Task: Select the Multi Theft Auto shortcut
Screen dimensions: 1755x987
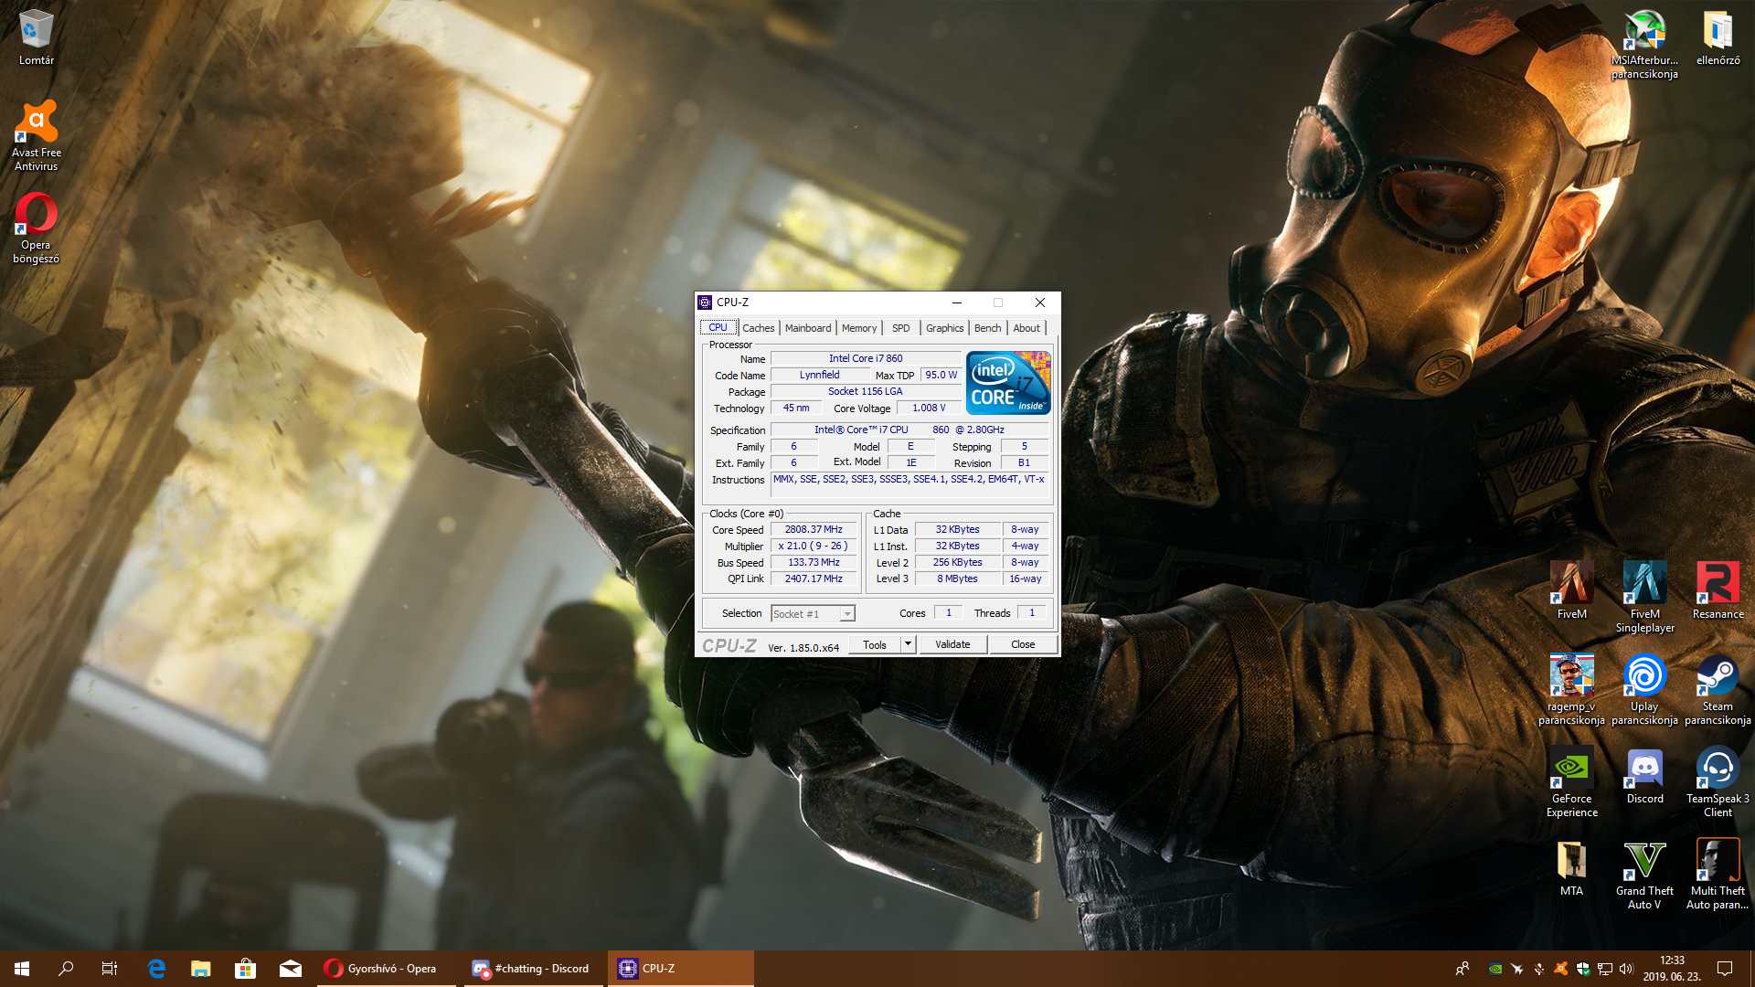Action: [1718, 875]
